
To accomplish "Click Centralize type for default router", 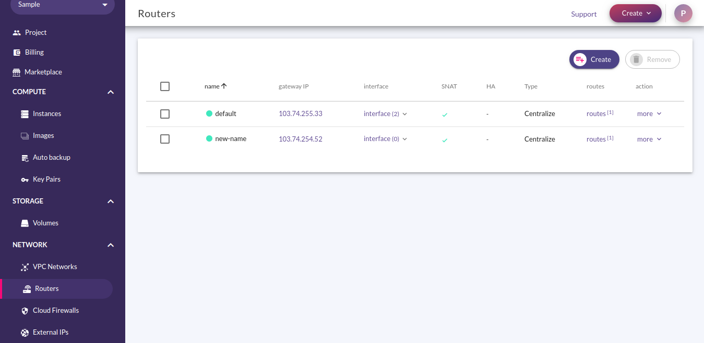I will click(540, 113).
